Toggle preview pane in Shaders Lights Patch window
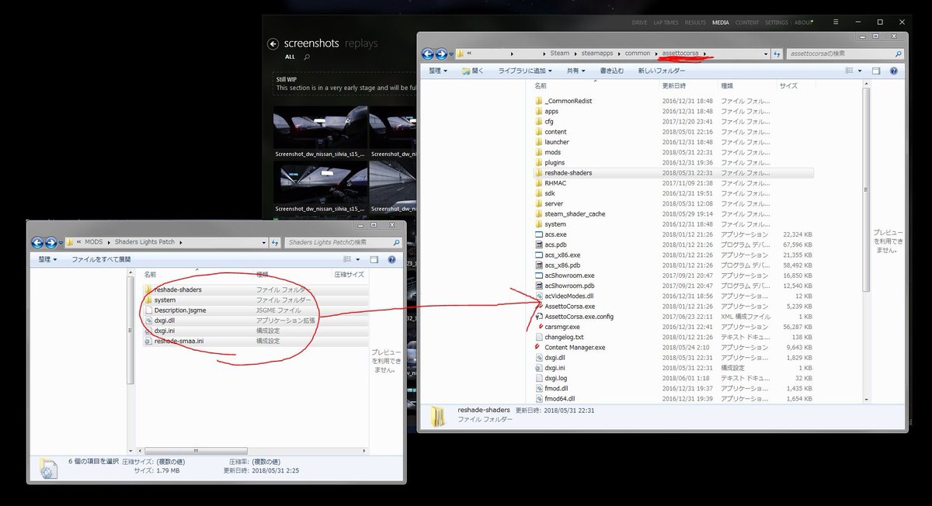Screen dimensions: 932x506 tap(374, 259)
